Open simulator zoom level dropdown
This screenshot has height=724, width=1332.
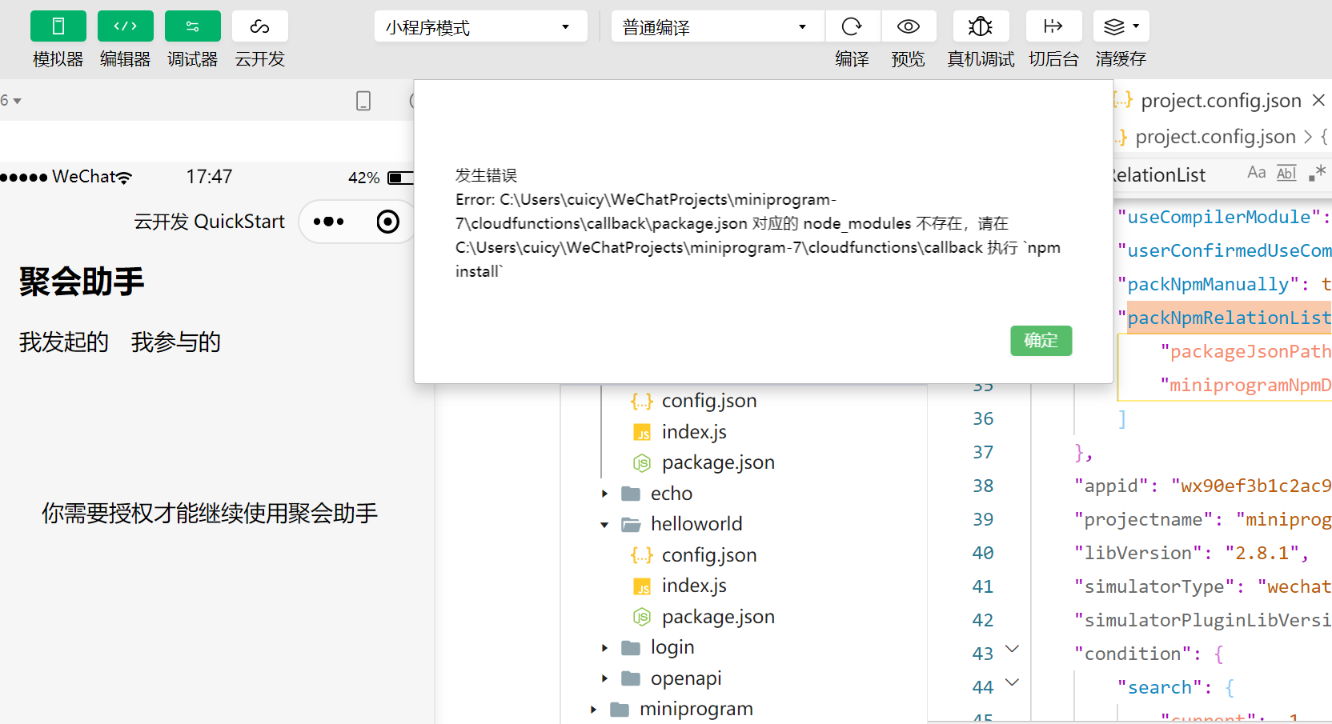pos(11,101)
